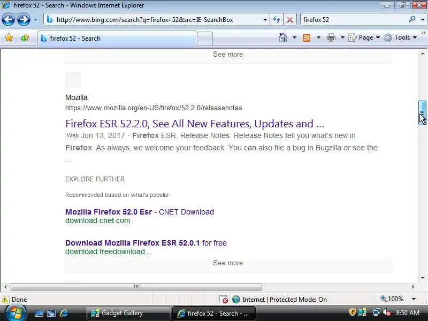Click Internet Protected Mode zone indicator

[279, 300]
